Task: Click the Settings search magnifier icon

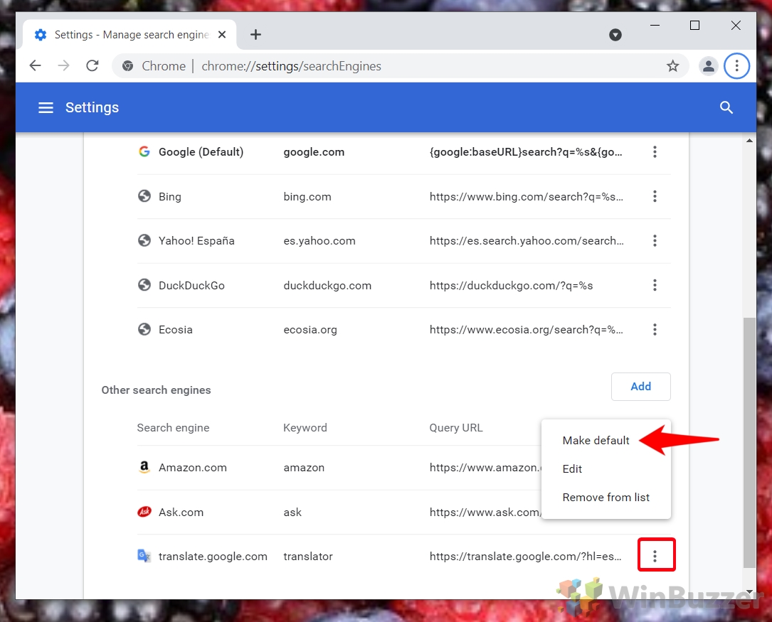Action: (x=726, y=107)
